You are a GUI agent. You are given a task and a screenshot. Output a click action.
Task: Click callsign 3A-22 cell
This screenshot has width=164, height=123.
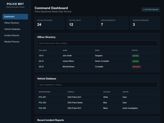(41, 67)
